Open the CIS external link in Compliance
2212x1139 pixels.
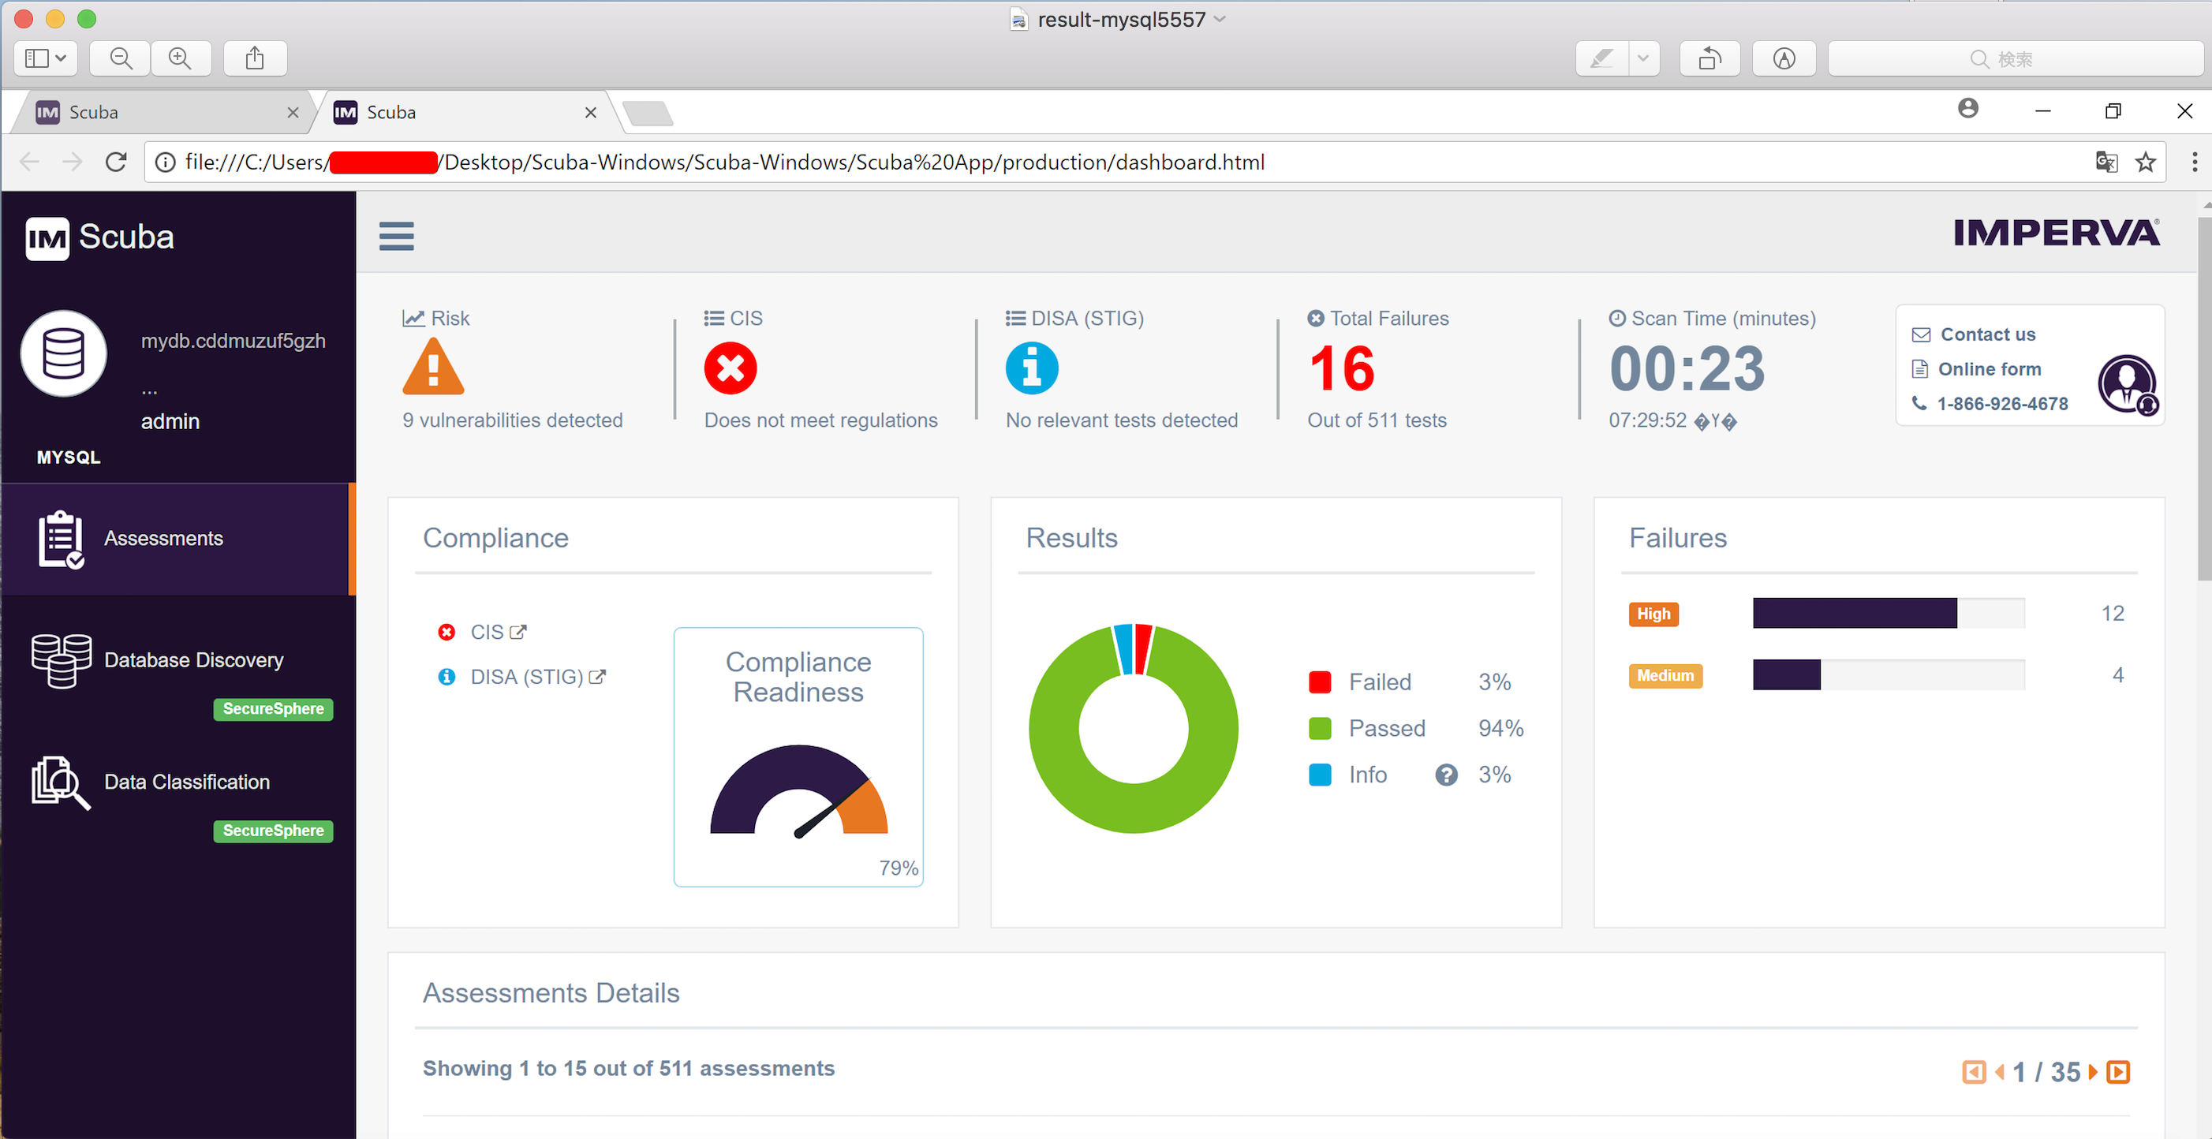click(498, 632)
